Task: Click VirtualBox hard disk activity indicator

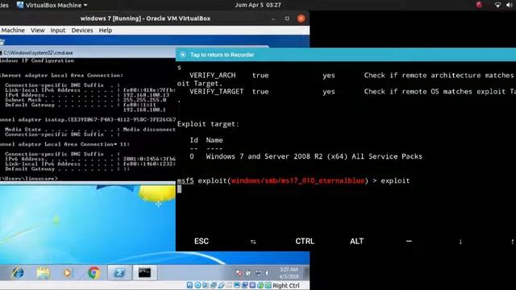Action: click(x=189, y=285)
